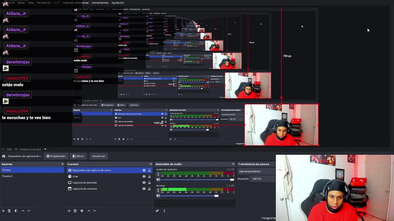Select the webcam source in the preview canvas
The width and height of the screenshot is (394, 221).
click(281, 125)
